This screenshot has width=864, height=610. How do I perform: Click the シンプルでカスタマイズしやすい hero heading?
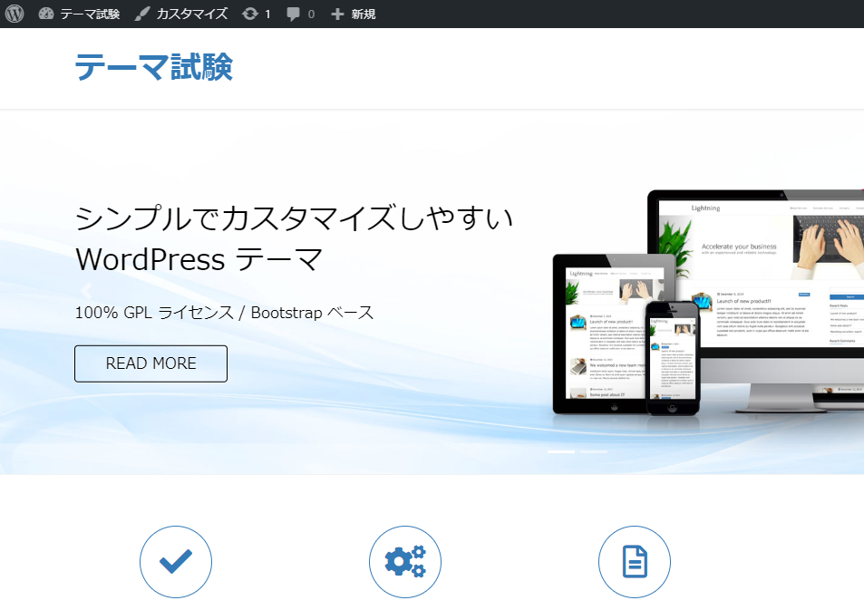click(x=294, y=218)
